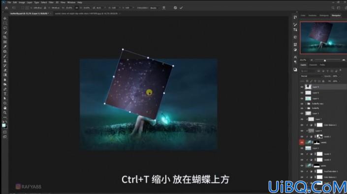The width and height of the screenshot is (347, 194).
Task: Switch to the Channels tab
Action: pos(313,65)
